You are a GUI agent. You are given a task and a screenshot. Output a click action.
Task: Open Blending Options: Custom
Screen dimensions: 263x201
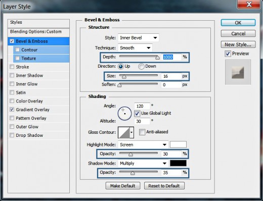tap(38, 32)
